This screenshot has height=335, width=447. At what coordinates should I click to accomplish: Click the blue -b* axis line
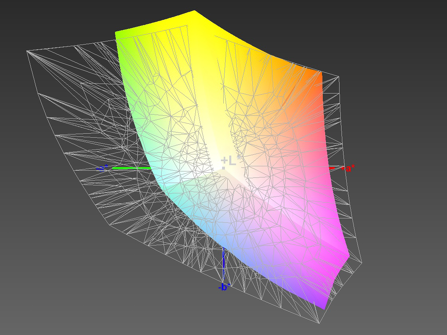pyautogui.click(x=224, y=263)
